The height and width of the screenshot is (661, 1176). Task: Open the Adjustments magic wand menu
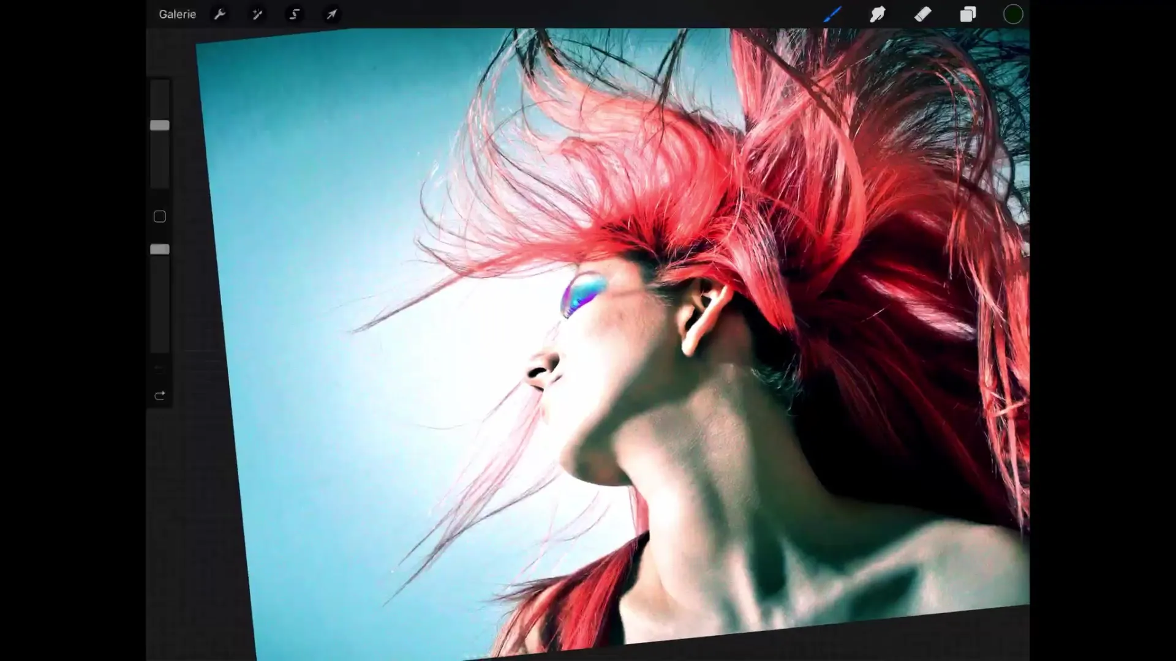click(257, 14)
